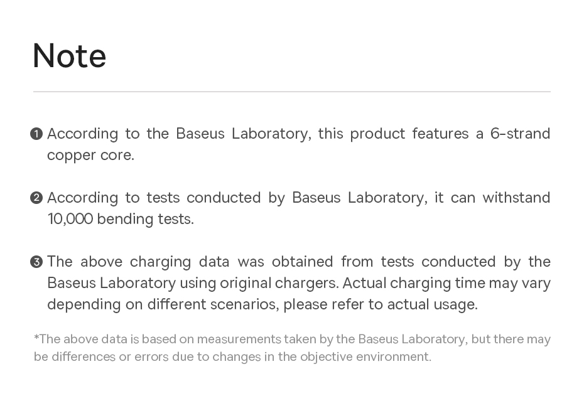Click the Note heading
Viewport: 584px width, 396px height.
(70, 56)
